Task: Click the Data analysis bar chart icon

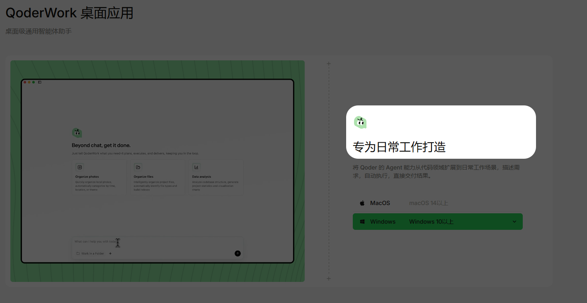Action: 196,167
